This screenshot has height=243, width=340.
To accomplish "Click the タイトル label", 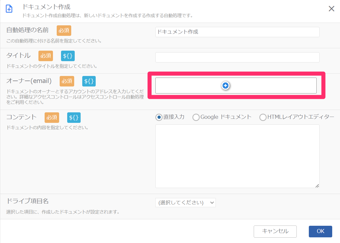I will [x=18, y=55].
